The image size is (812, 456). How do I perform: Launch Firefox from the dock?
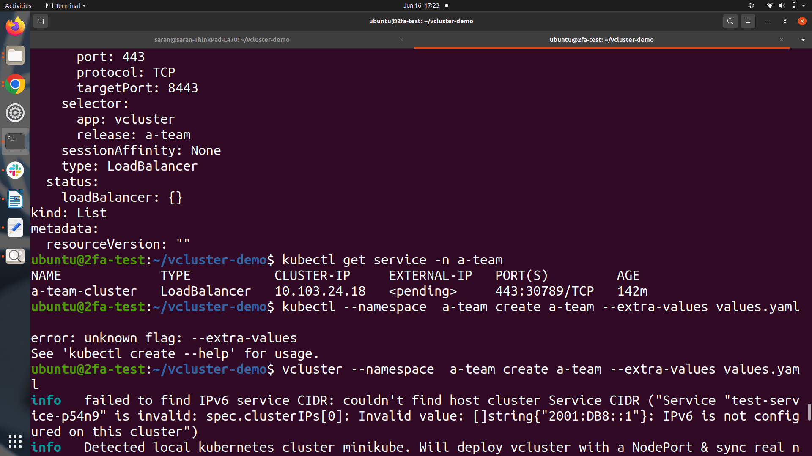[x=15, y=27]
